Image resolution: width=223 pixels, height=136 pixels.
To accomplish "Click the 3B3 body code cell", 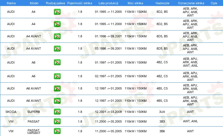I will tap(162, 121).
